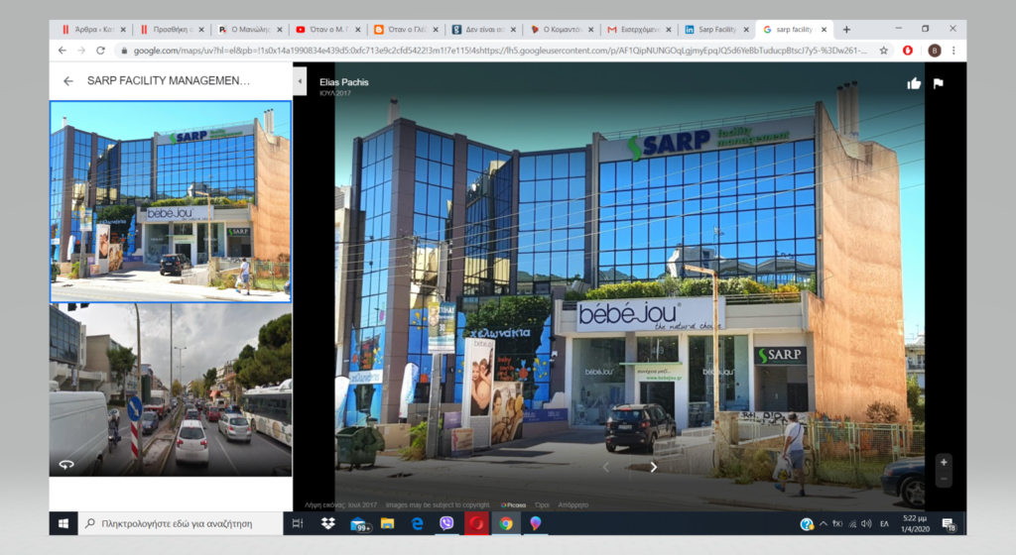The image size is (1016, 555).
Task: Zoom in on the photo
Action: (x=944, y=462)
